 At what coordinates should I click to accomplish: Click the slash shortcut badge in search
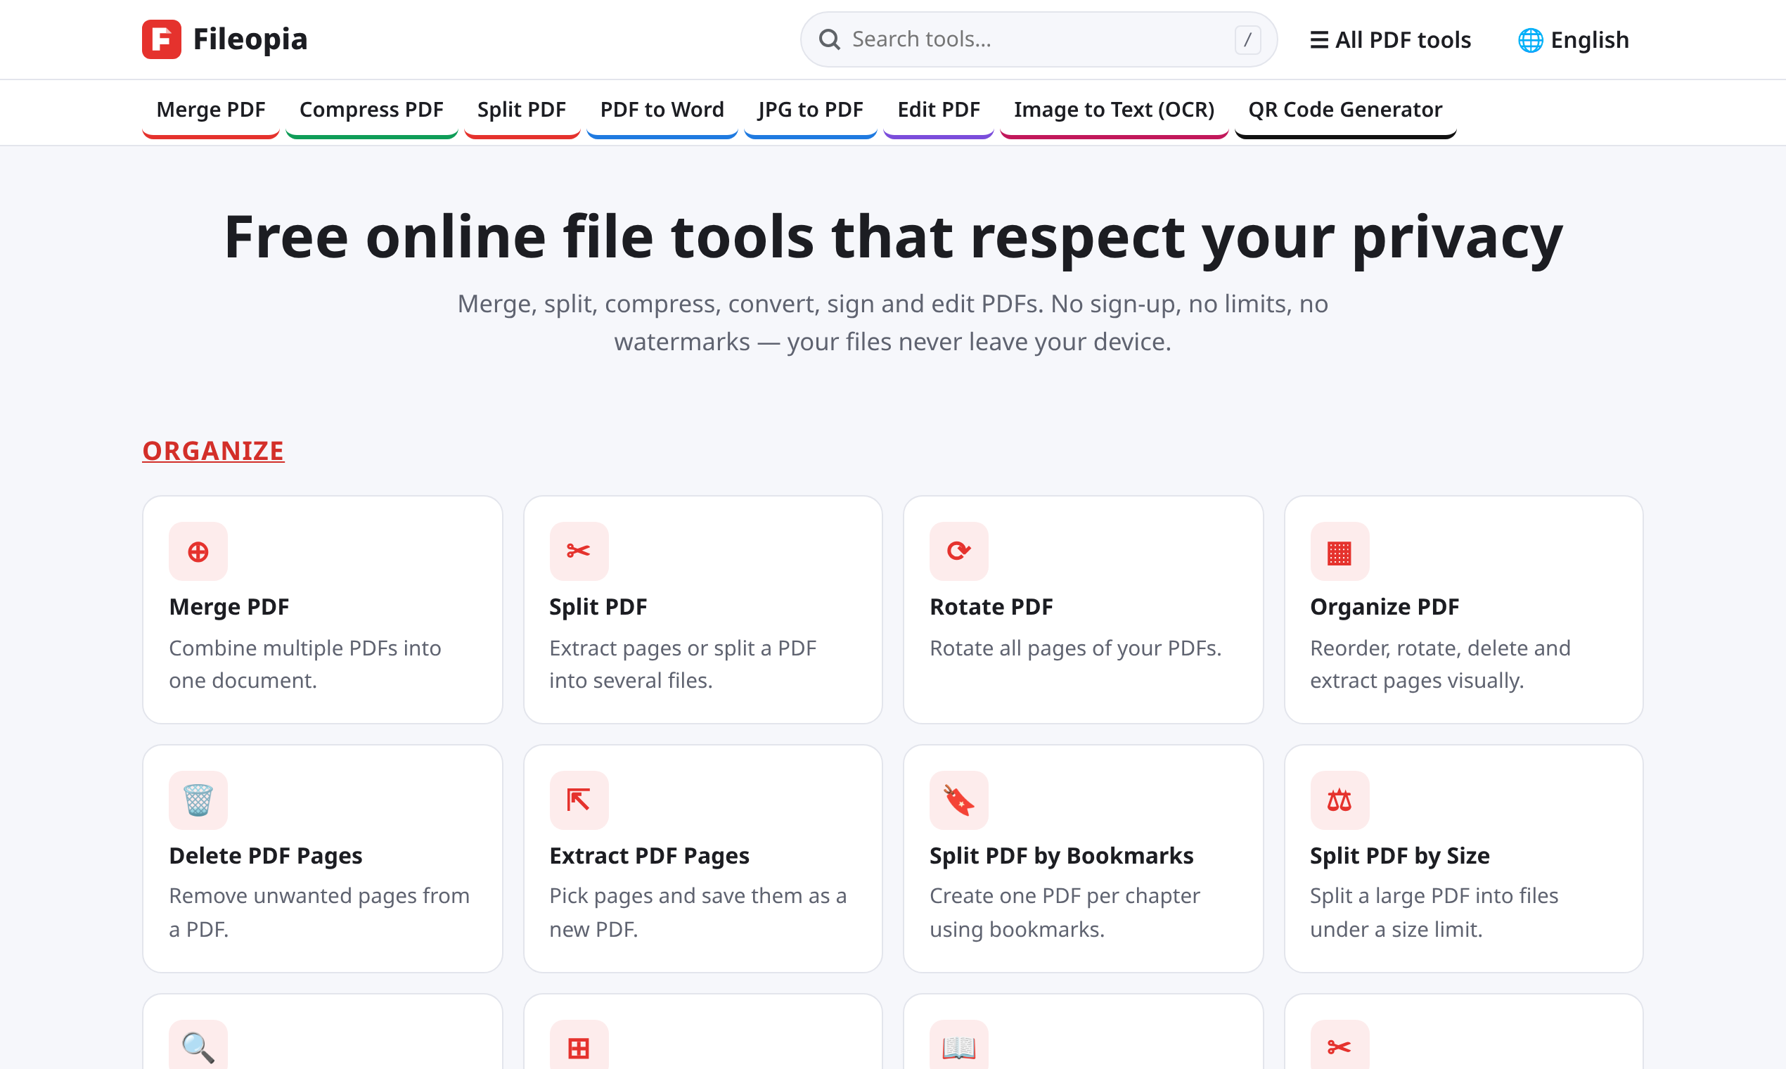[1247, 39]
